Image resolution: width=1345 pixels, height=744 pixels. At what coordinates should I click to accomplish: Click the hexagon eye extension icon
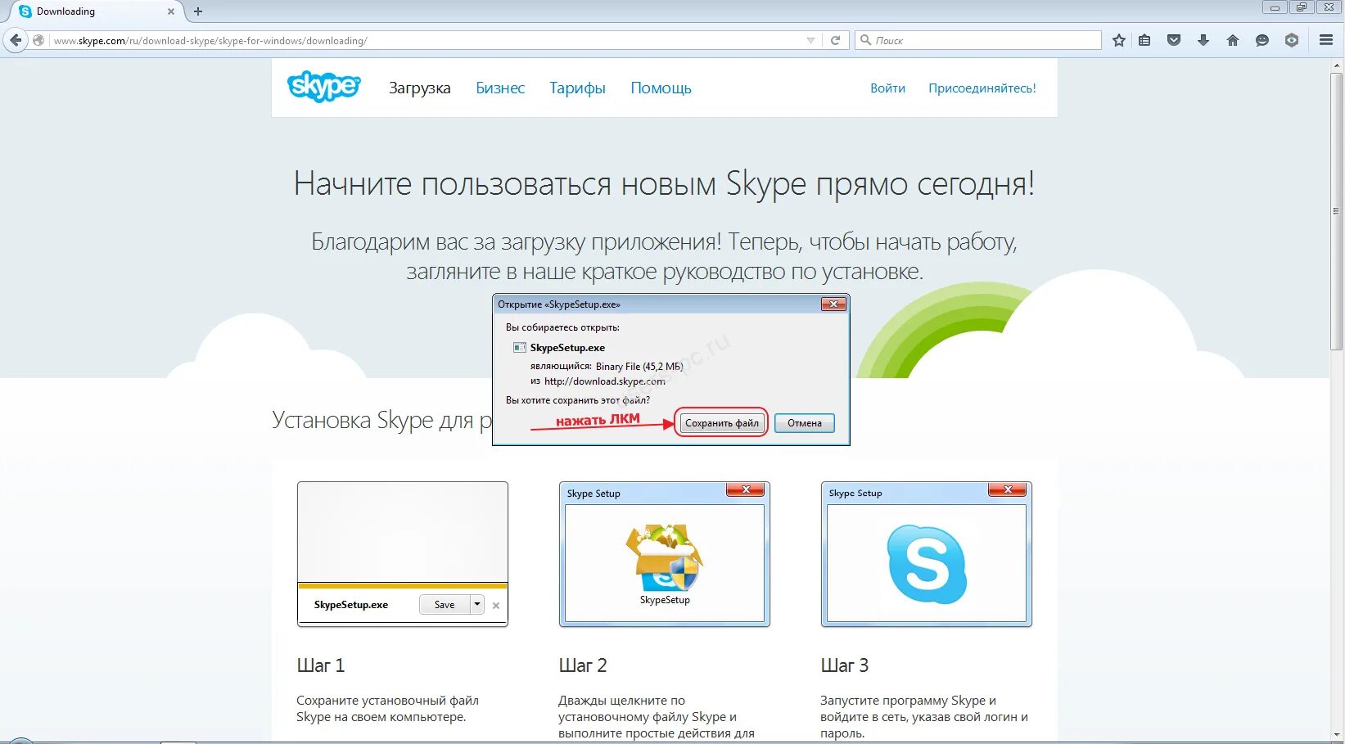click(1292, 40)
